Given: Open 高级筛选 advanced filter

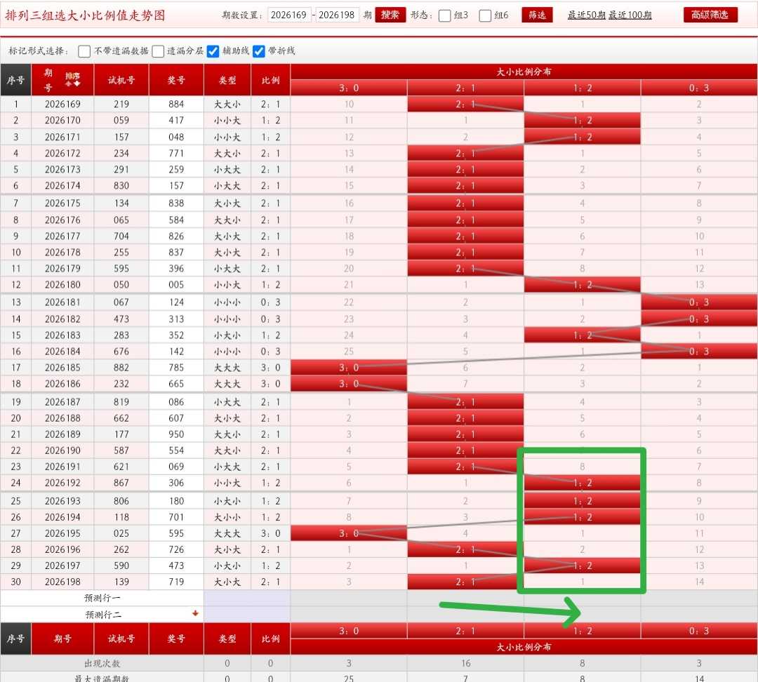Looking at the screenshot, I should (x=710, y=15).
